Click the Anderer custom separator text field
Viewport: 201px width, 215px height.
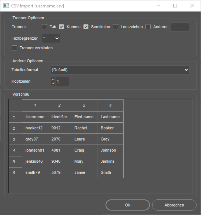180,27
